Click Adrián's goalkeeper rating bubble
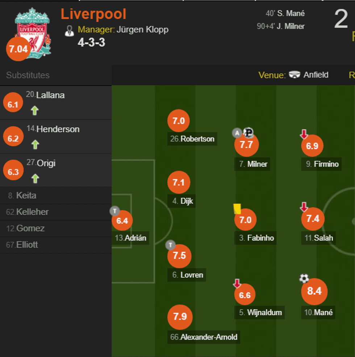This screenshot has width=355, height=357. (122, 220)
